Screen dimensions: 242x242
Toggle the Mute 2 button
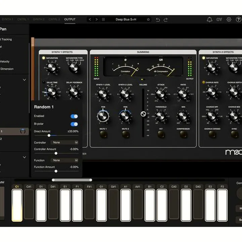point(125,134)
